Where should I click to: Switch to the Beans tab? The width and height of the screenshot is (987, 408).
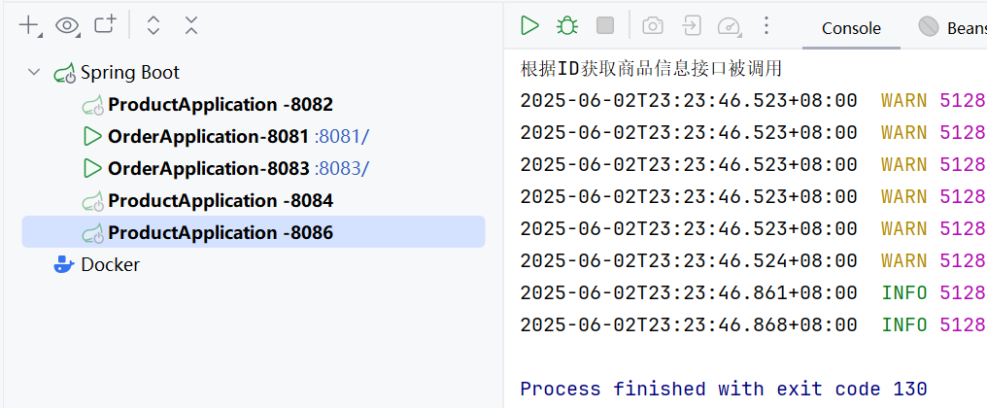click(x=957, y=28)
